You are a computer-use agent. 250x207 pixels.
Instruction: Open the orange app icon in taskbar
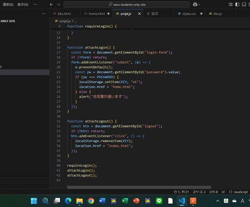point(193,201)
